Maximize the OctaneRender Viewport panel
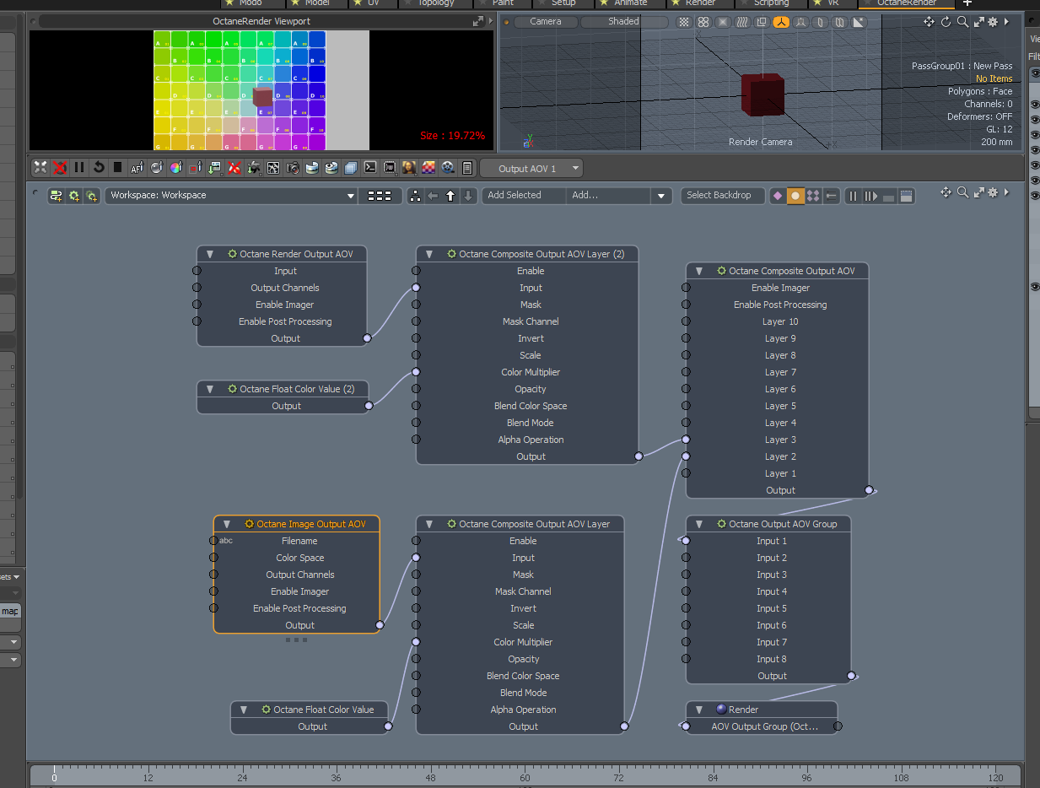This screenshot has height=788, width=1040. (x=477, y=22)
